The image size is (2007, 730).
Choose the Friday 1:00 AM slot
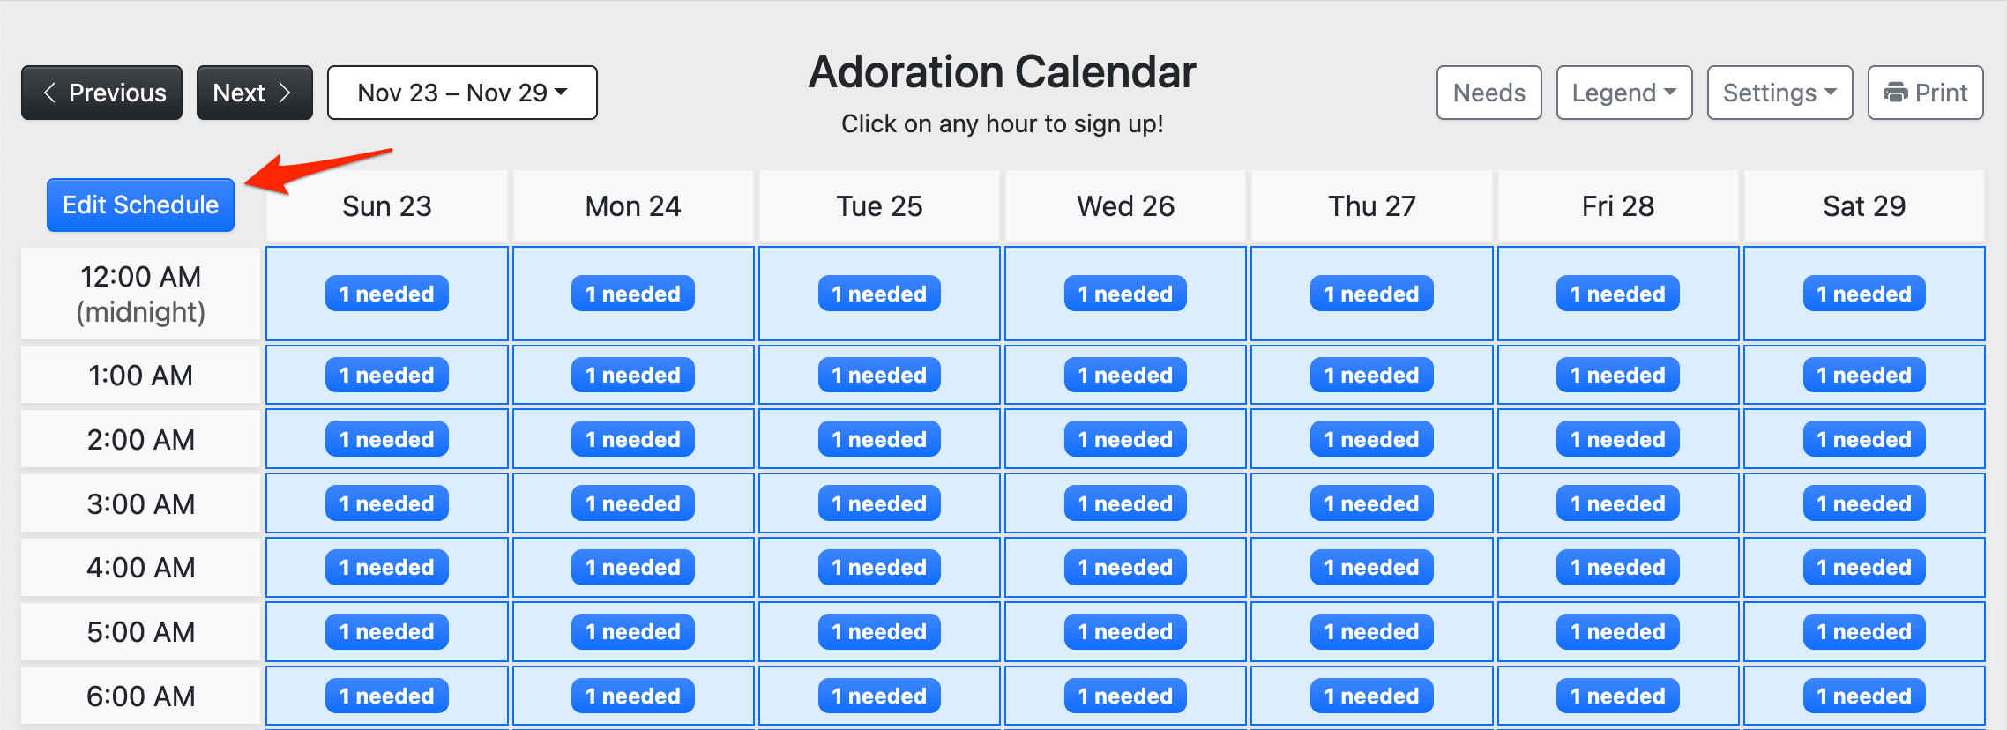1617,375
